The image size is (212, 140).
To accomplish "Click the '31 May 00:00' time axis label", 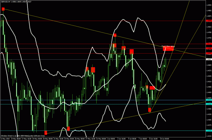I will (101, 139).
